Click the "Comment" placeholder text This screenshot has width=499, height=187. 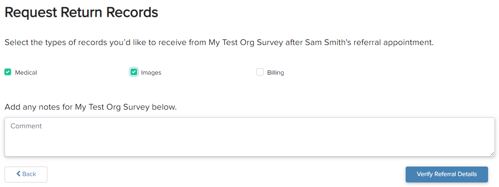click(x=26, y=126)
